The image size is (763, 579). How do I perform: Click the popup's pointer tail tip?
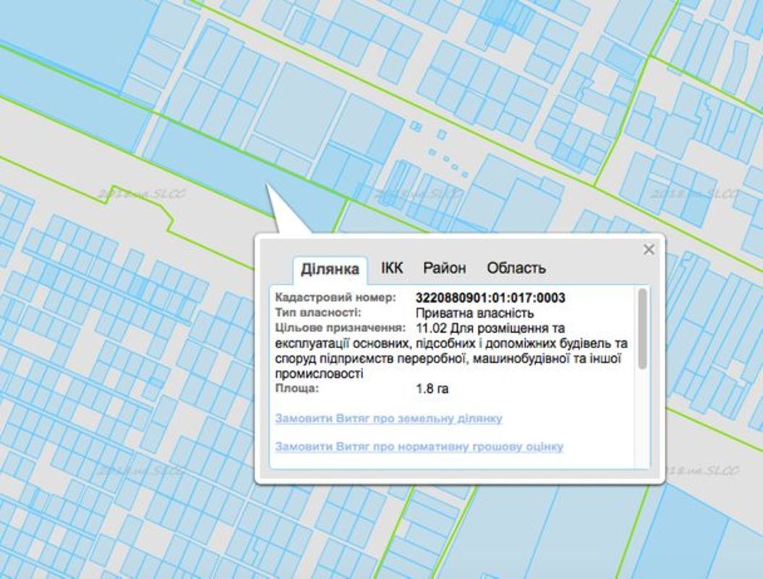pos(268,187)
